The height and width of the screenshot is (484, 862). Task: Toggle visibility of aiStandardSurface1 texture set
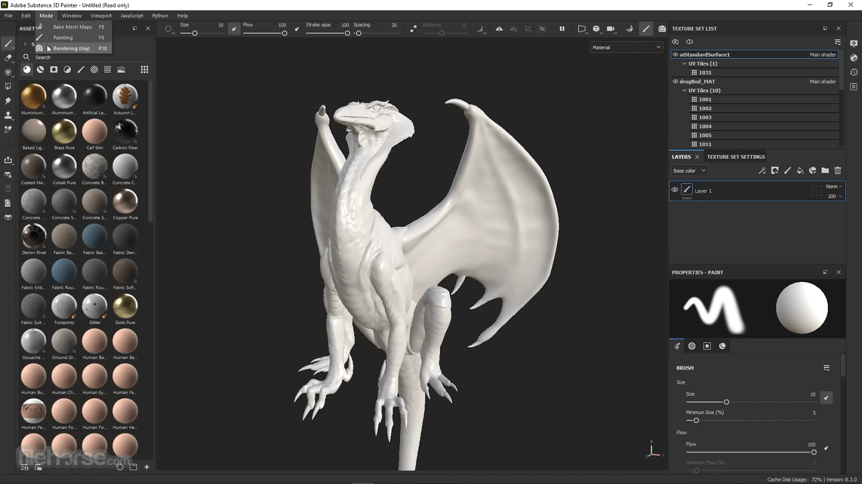click(675, 55)
